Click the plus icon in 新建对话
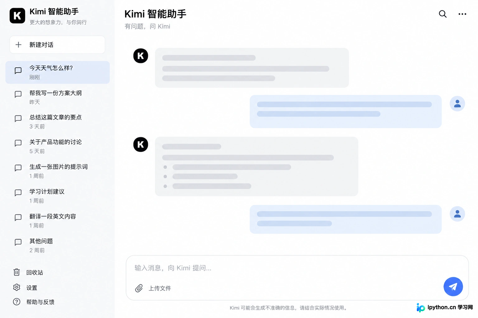 (19, 45)
